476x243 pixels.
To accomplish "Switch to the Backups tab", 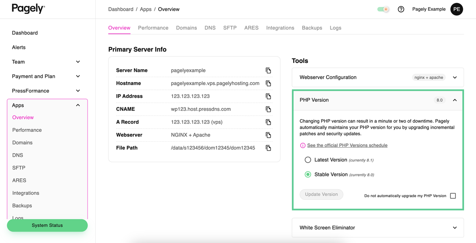I will tap(312, 28).
